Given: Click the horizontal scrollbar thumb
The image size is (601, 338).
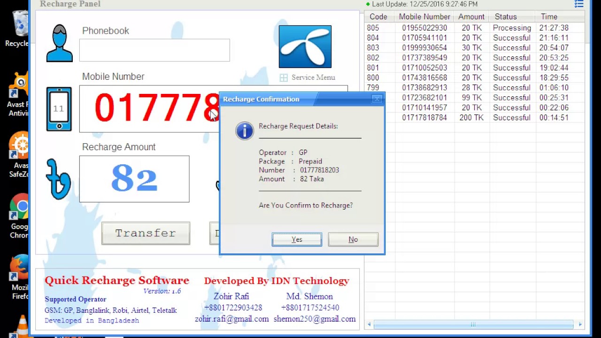Looking at the screenshot, I should 473,324.
